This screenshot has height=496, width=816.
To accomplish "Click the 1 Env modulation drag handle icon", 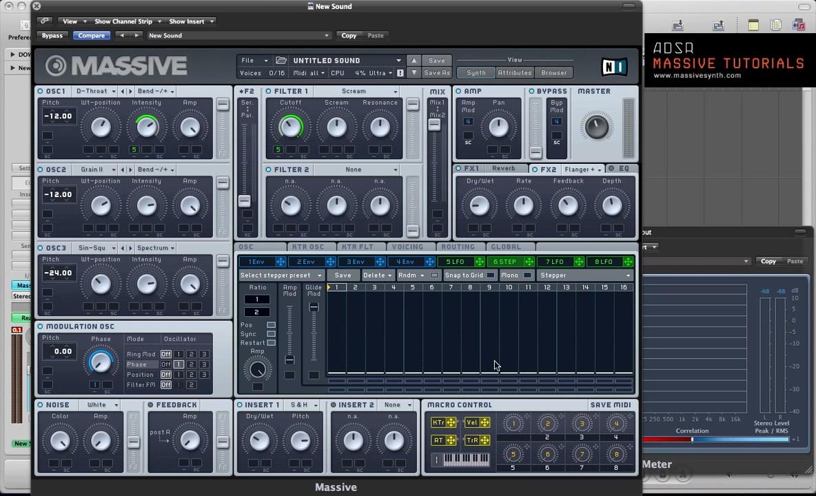I will [280, 262].
